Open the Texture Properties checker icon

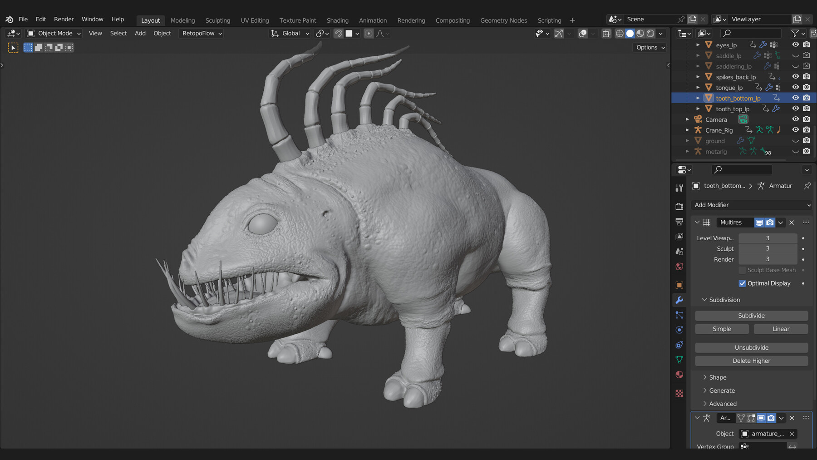pyautogui.click(x=679, y=393)
